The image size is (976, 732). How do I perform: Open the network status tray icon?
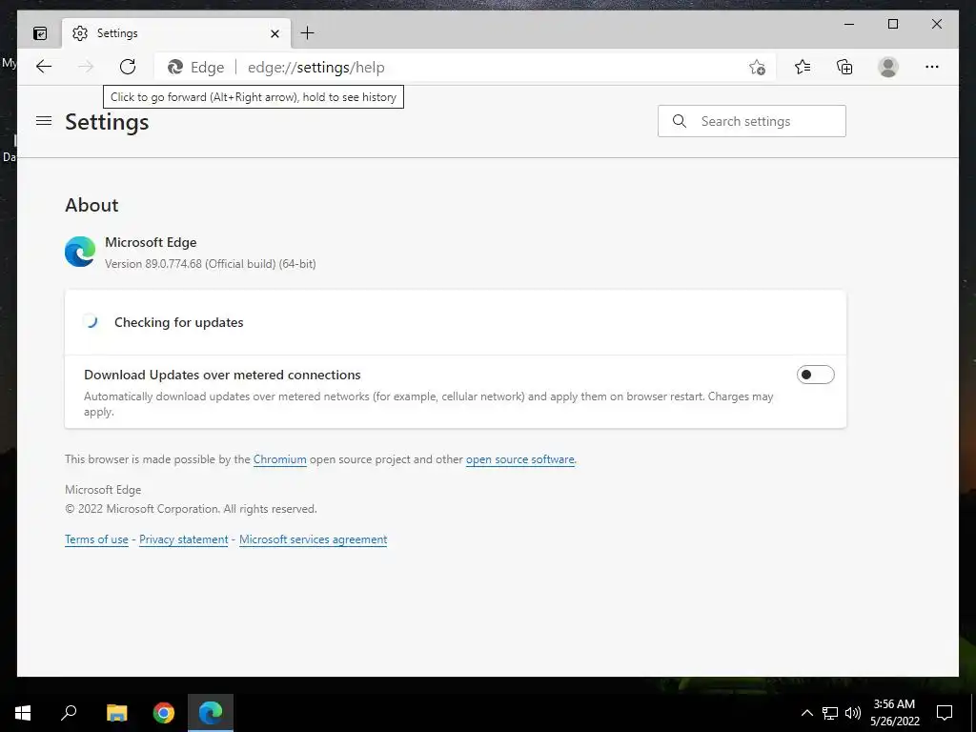coord(830,713)
